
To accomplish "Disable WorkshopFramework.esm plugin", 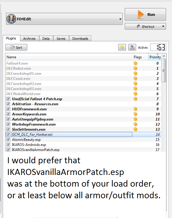I will [8, 124].
